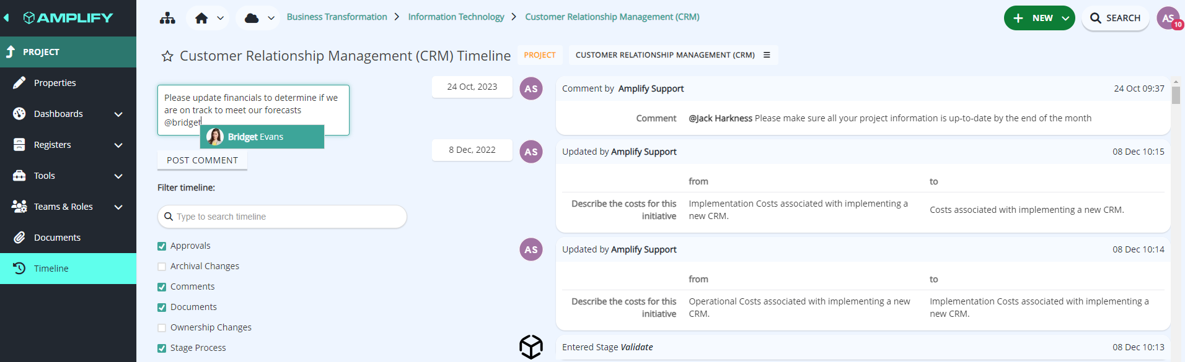Open the user profile avatar with notifications
The image size is (1185, 362).
(x=1168, y=18)
